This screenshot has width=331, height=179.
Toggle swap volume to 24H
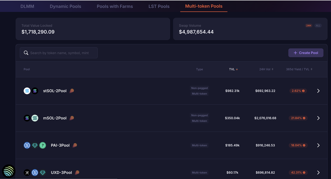coord(309,26)
